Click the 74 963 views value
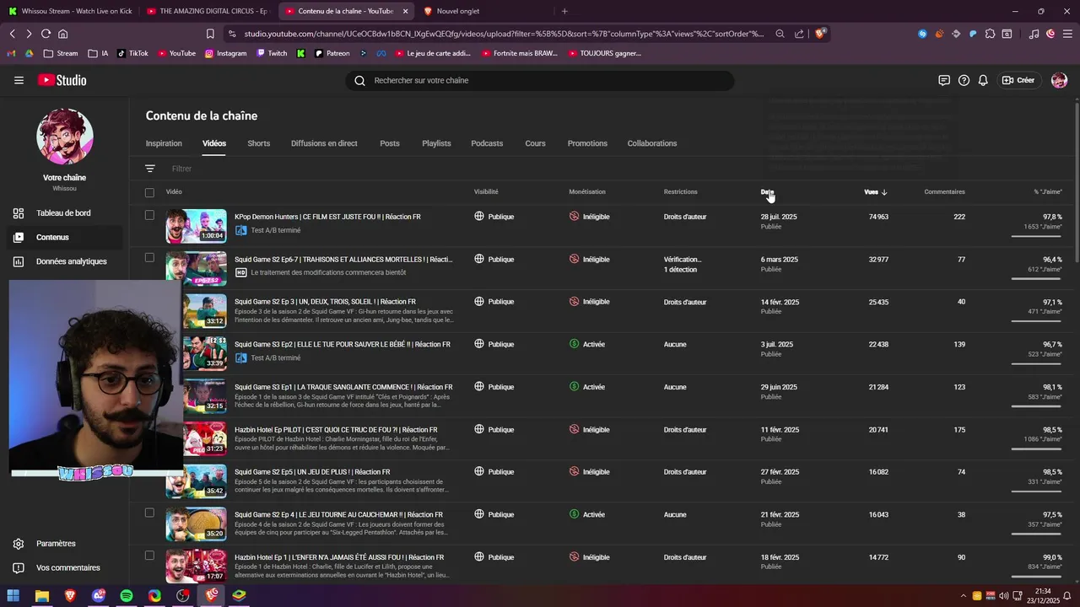This screenshot has width=1080, height=607. click(x=878, y=217)
